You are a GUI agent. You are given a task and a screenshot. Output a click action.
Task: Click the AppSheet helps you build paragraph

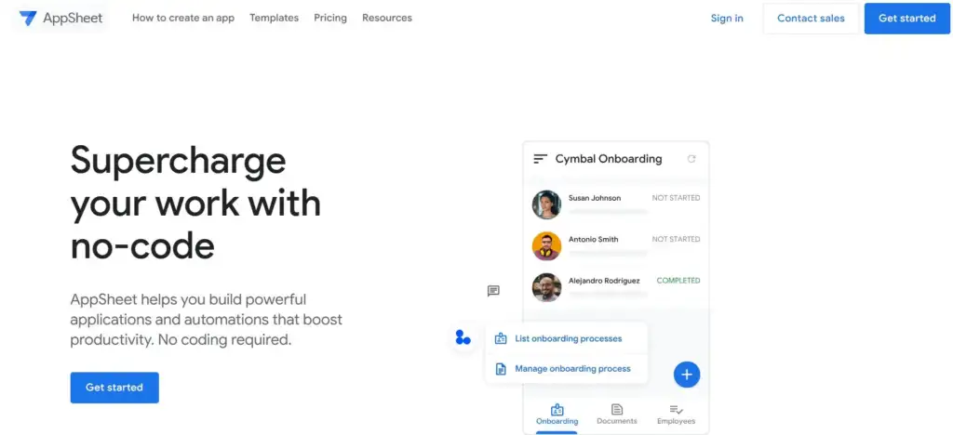(x=207, y=320)
